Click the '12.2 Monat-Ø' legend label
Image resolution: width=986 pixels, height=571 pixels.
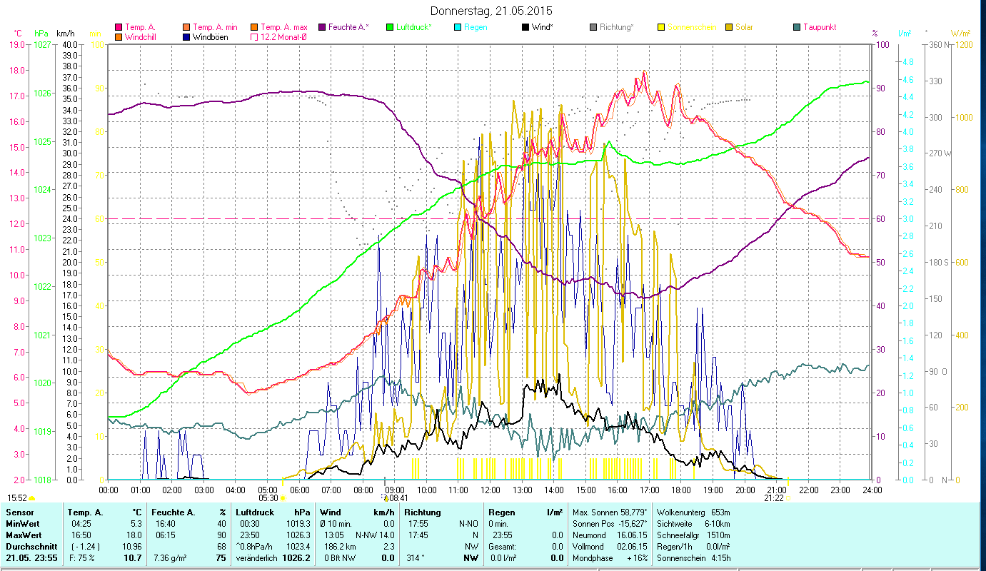285,36
